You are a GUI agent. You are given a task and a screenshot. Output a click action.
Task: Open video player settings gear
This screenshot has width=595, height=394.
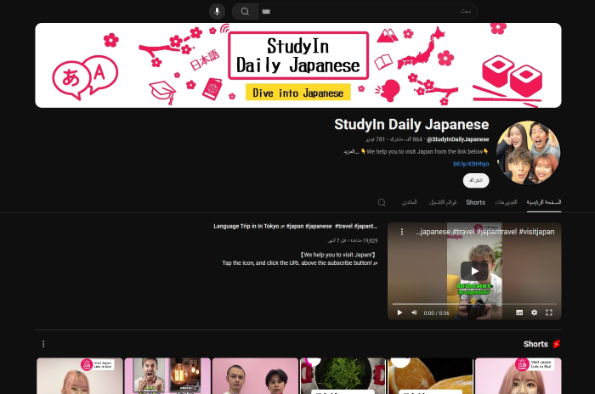pyautogui.click(x=534, y=312)
